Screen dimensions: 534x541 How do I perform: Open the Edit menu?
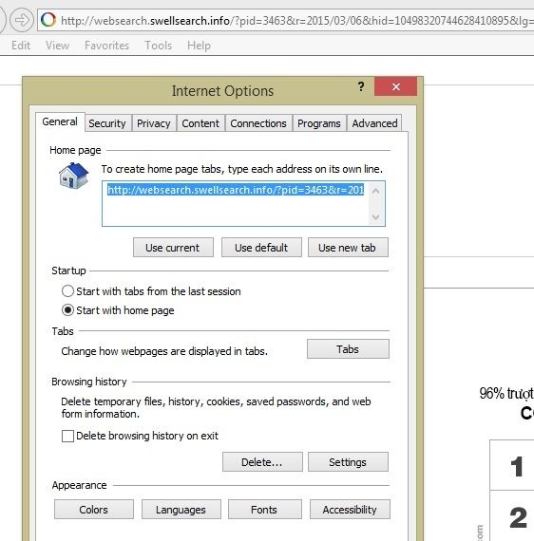pyautogui.click(x=21, y=46)
